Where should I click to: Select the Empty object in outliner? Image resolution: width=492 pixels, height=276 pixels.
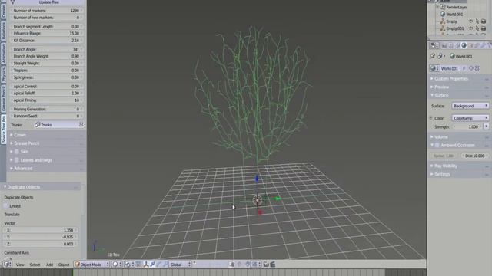pos(451,21)
